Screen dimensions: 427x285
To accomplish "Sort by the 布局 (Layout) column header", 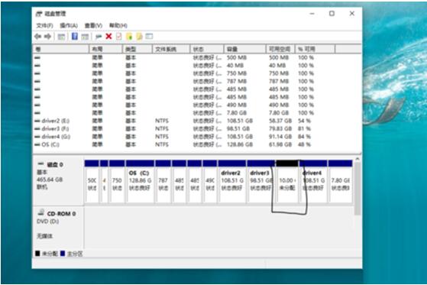I will coord(105,49).
